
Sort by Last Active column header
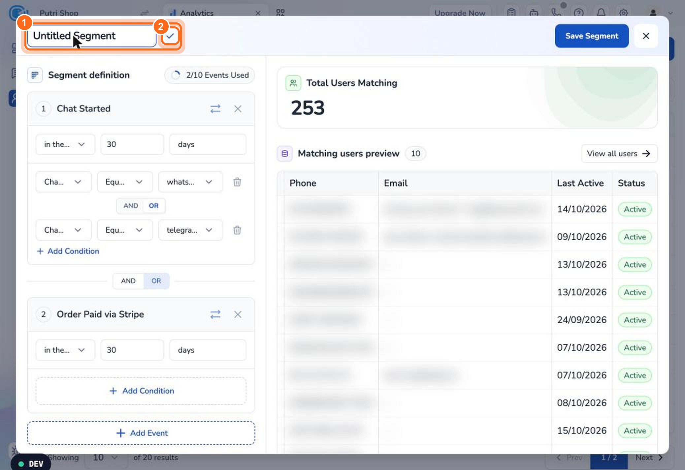pyautogui.click(x=580, y=183)
